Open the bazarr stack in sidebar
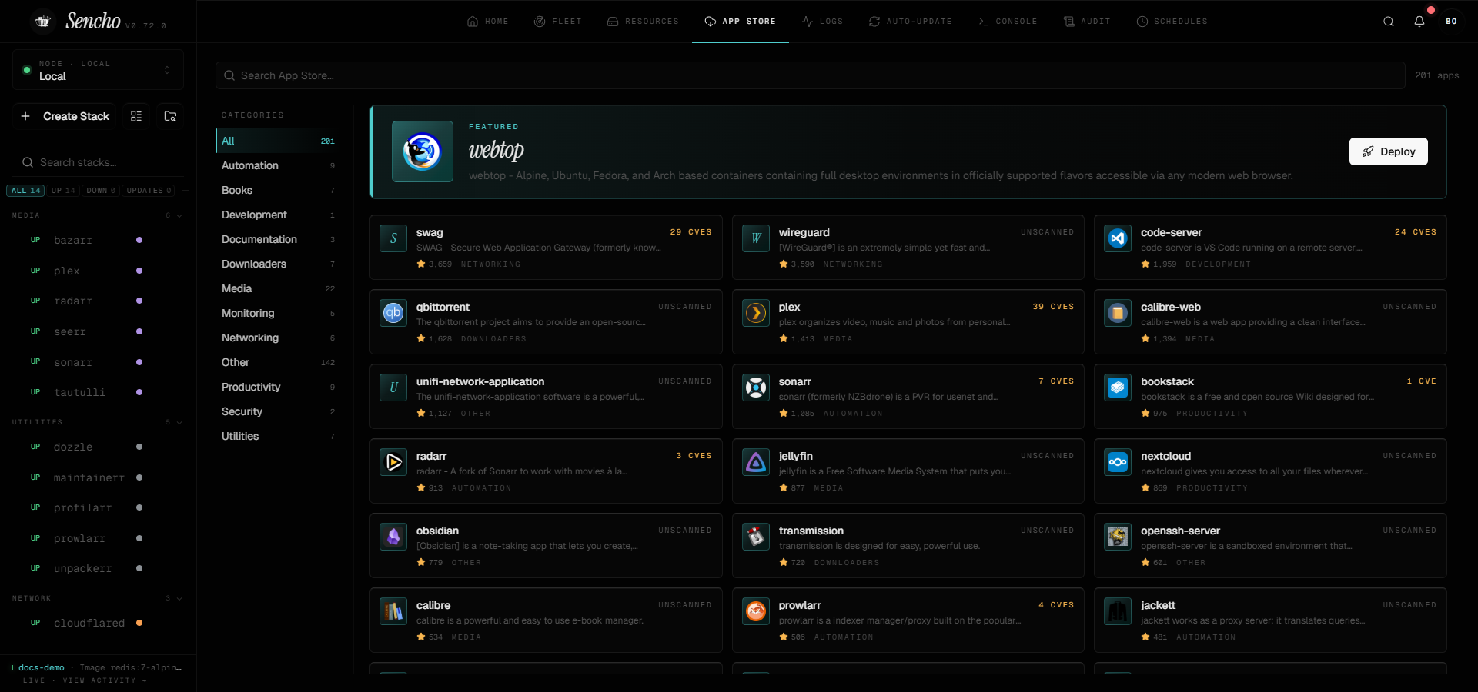The height and width of the screenshot is (692, 1478). pos(96,240)
